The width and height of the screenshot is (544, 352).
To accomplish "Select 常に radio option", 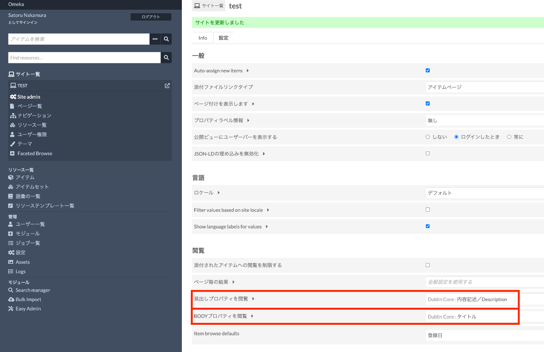I will [509, 137].
